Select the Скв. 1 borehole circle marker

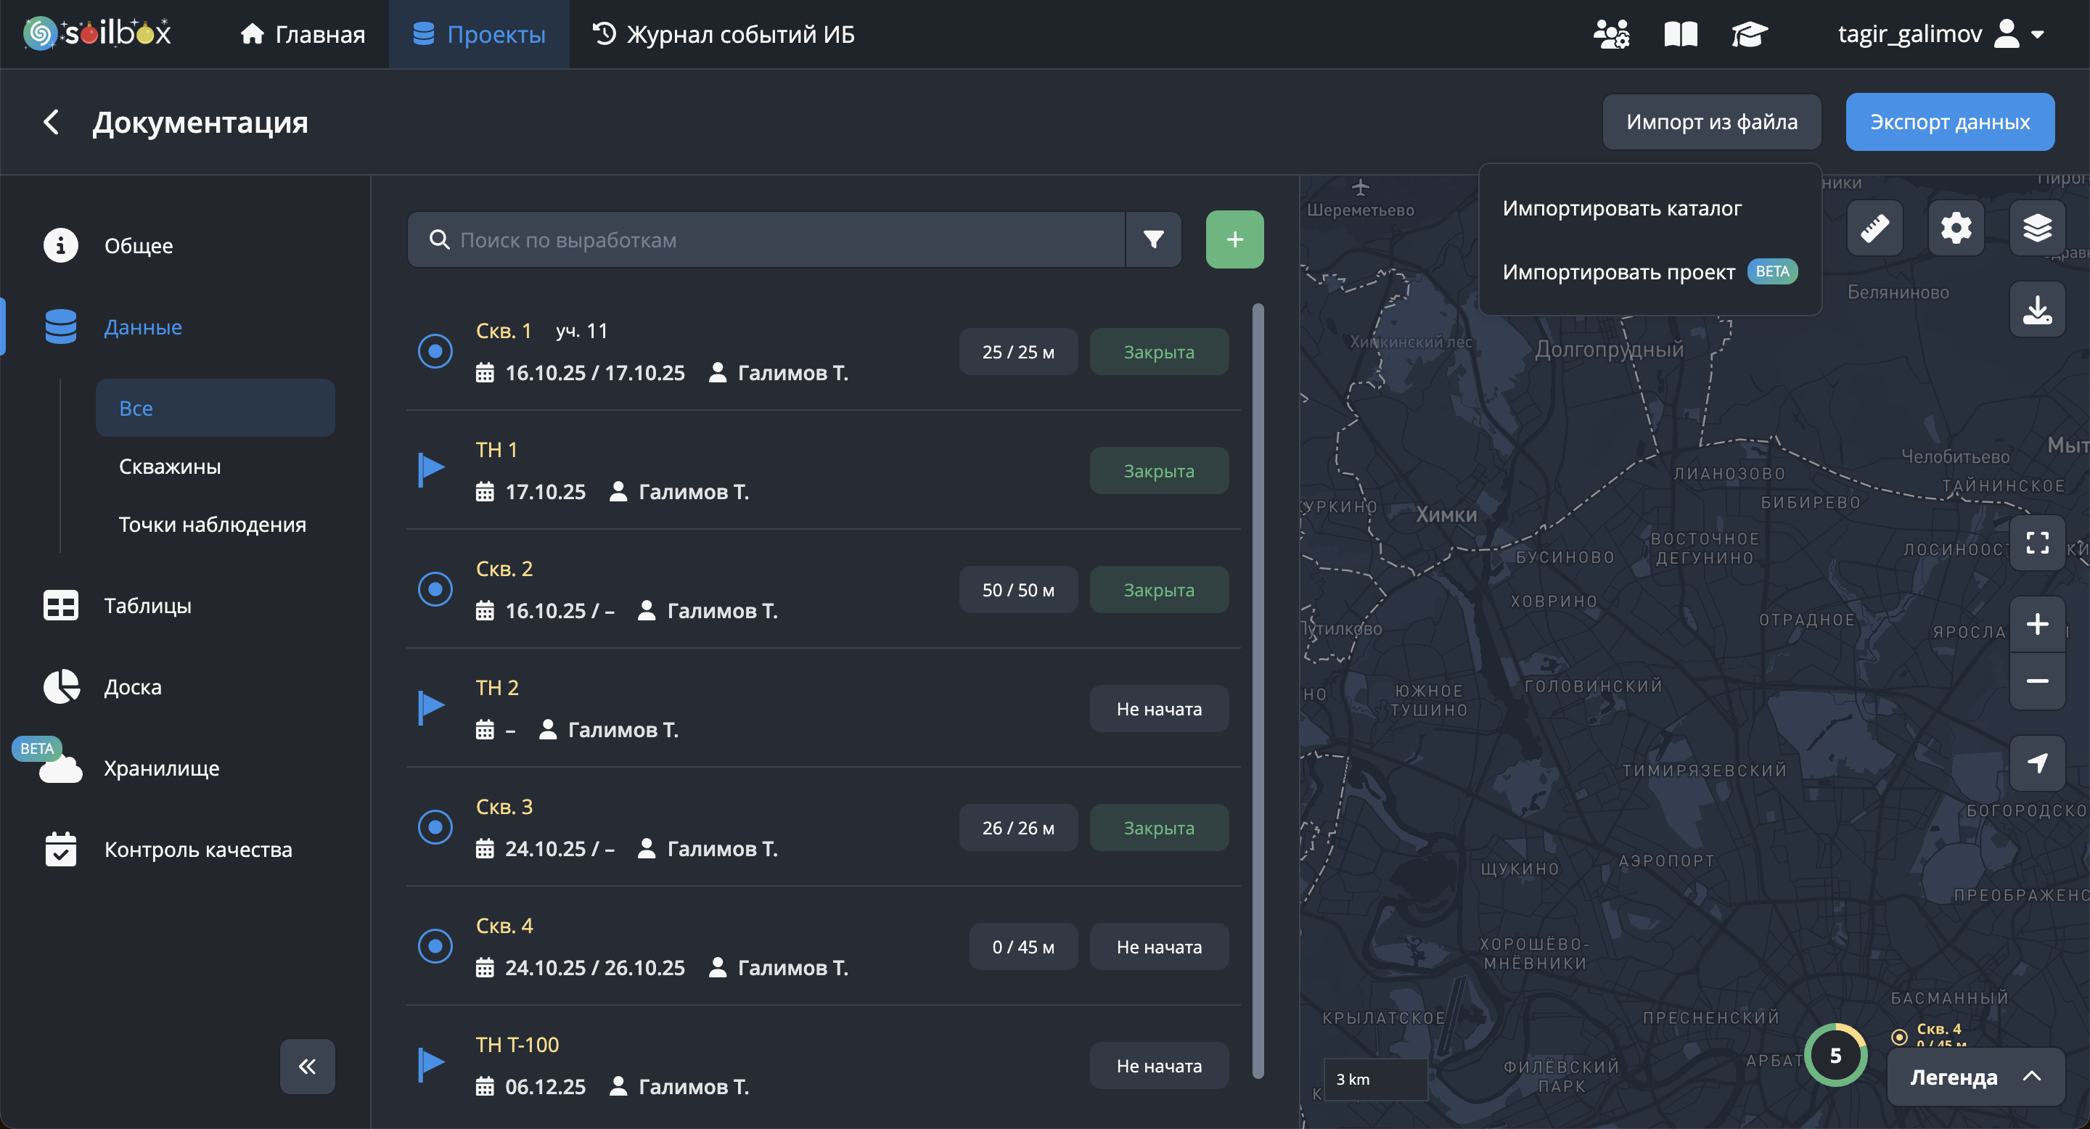pyautogui.click(x=435, y=351)
